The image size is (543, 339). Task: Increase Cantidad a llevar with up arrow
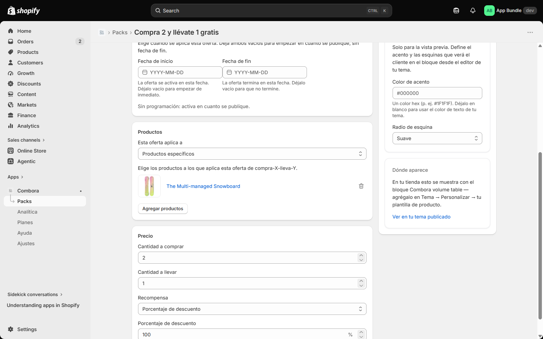pos(361,281)
